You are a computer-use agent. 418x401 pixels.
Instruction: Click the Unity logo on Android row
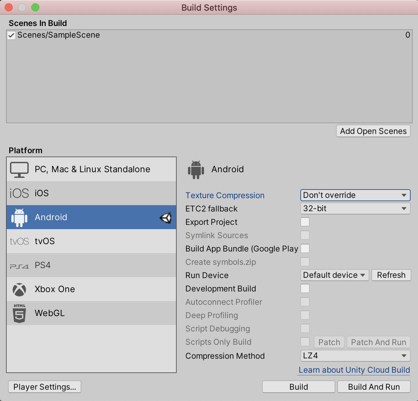coord(166,217)
